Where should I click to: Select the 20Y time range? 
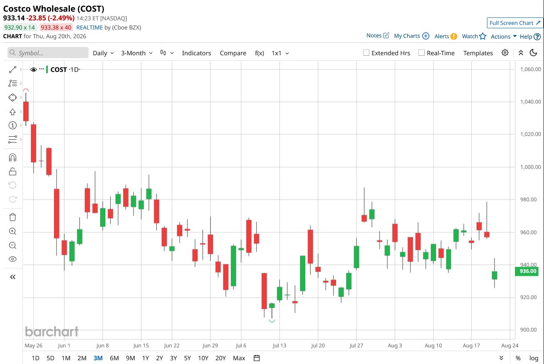pos(220,358)
